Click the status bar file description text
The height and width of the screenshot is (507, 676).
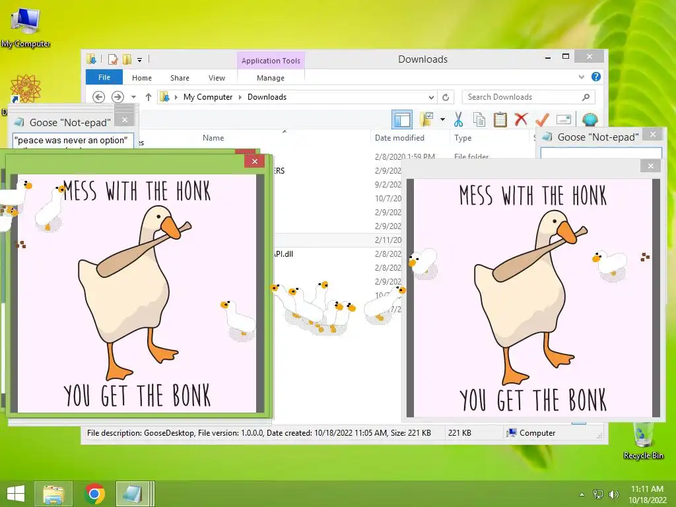[259, 433]
